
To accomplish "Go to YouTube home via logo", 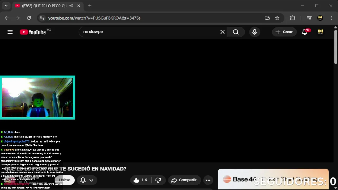I will coord(33,32).
